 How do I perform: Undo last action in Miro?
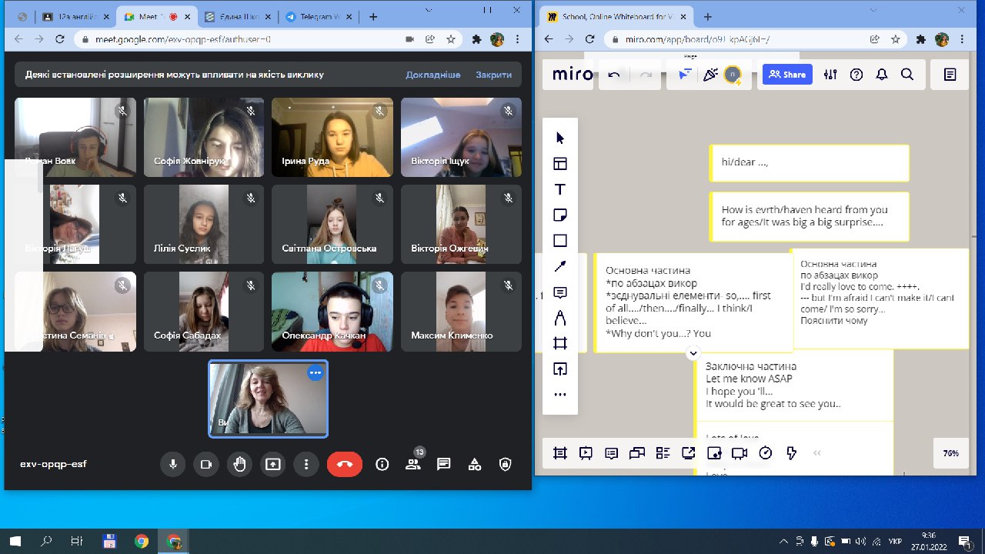614,75
